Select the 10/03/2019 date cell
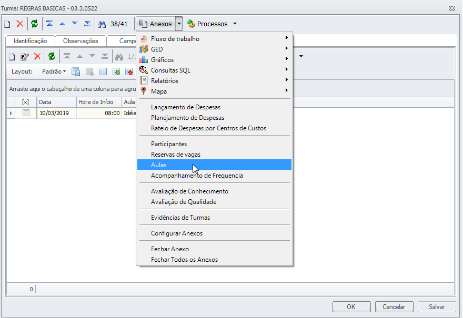 click(x=57, y=113)
